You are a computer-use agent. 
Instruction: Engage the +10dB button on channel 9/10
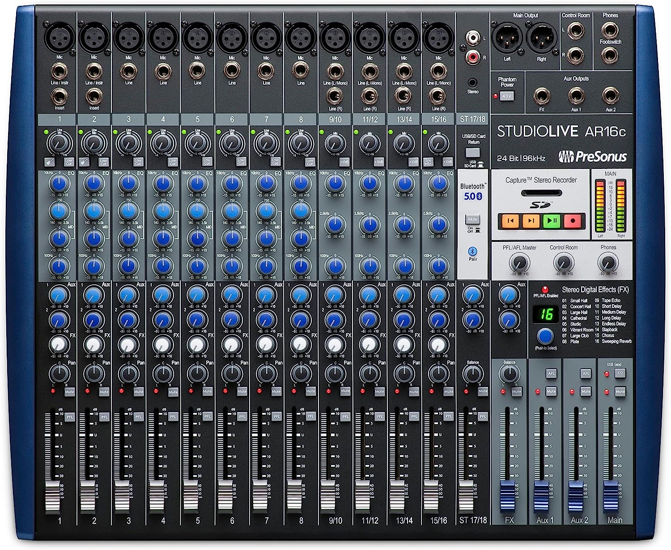coord(344,162)
